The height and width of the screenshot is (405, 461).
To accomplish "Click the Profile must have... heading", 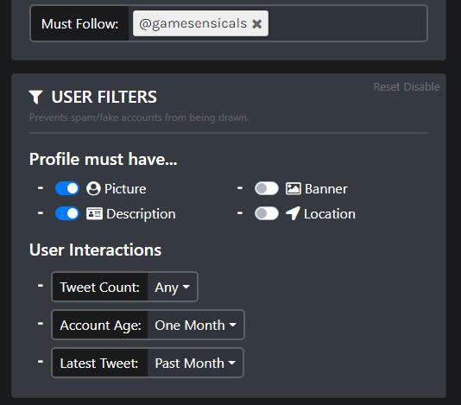I will (x=104, y=159).
